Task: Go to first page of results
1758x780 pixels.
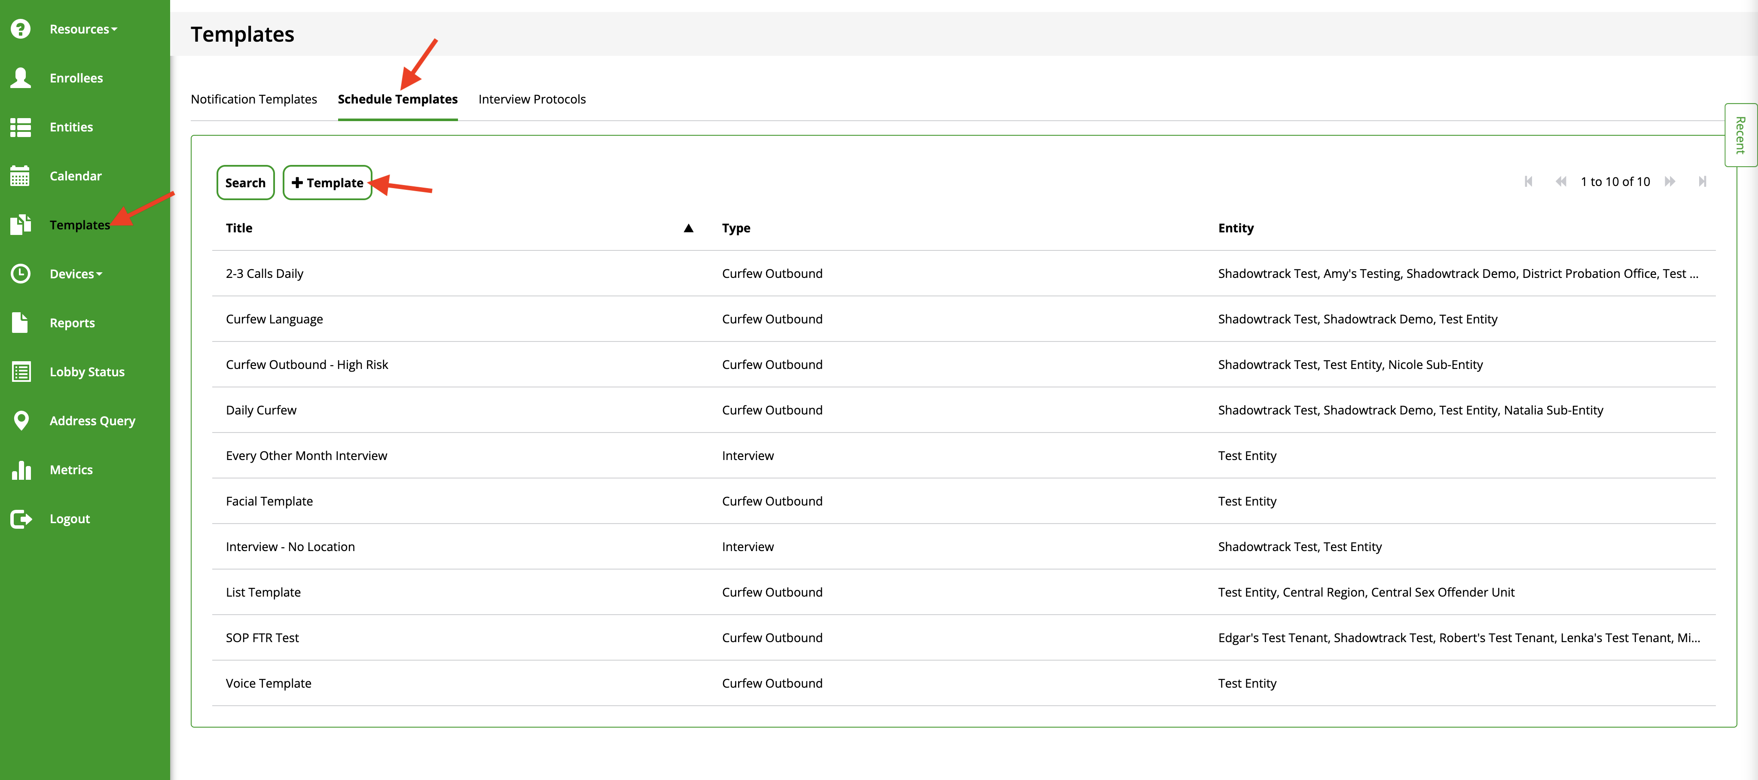Action: (1529, 182)
